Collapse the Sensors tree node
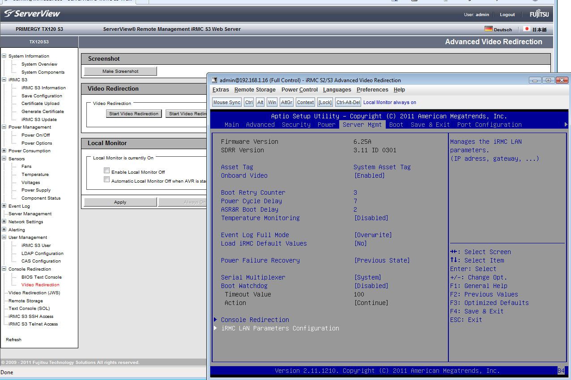Screen dimensions: 571x380 (x=4, y=159)
